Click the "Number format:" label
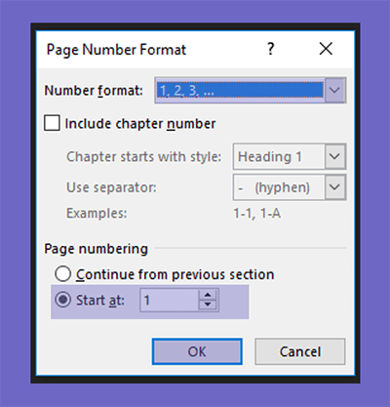This screenshot has height=407, width=390. [94, 91]
